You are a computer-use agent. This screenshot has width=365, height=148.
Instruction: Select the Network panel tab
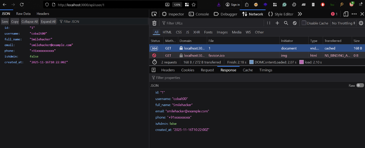tap(253, 14)
